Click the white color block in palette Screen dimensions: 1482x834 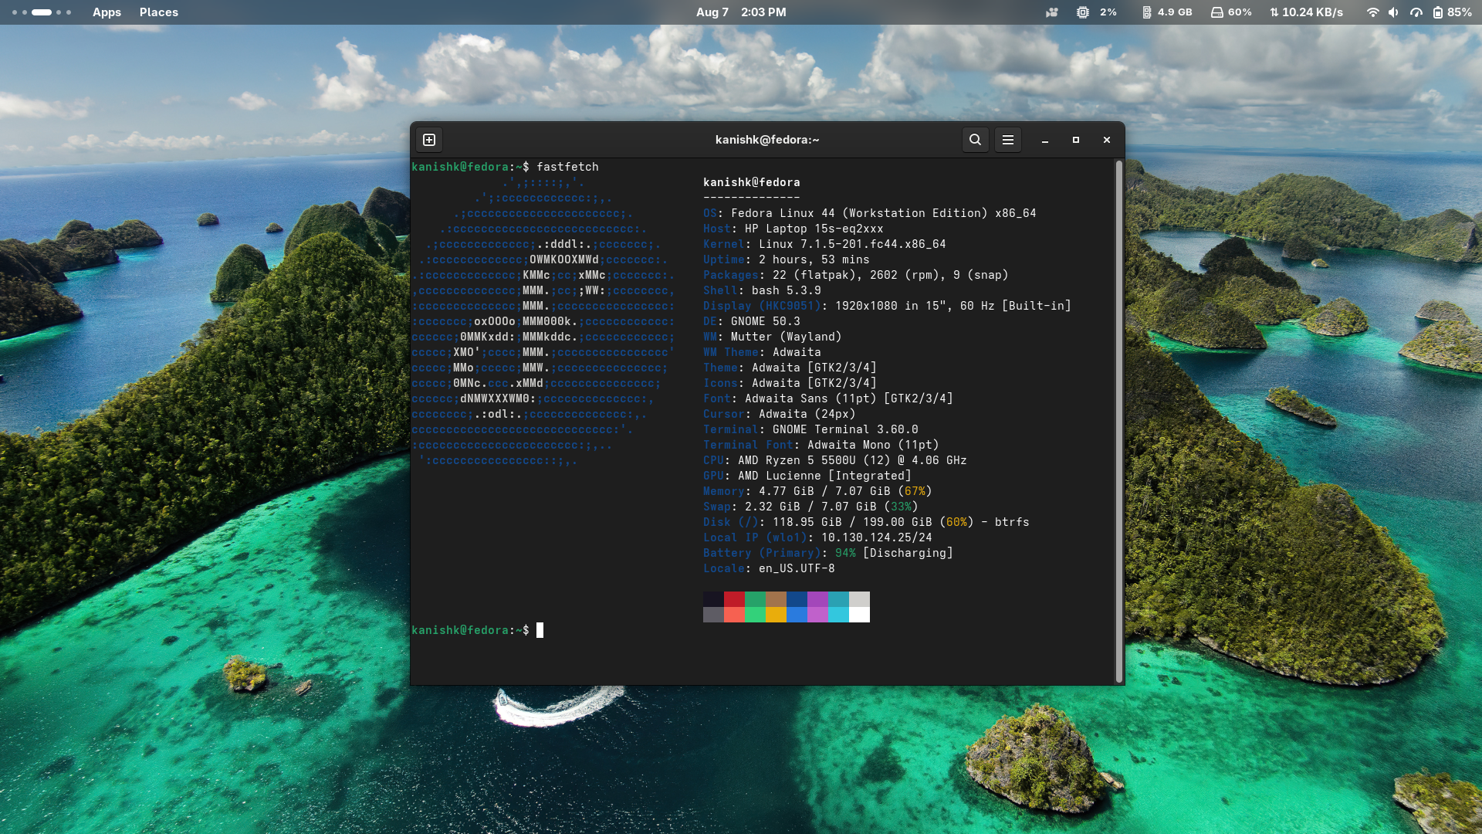tap(859, 615)
